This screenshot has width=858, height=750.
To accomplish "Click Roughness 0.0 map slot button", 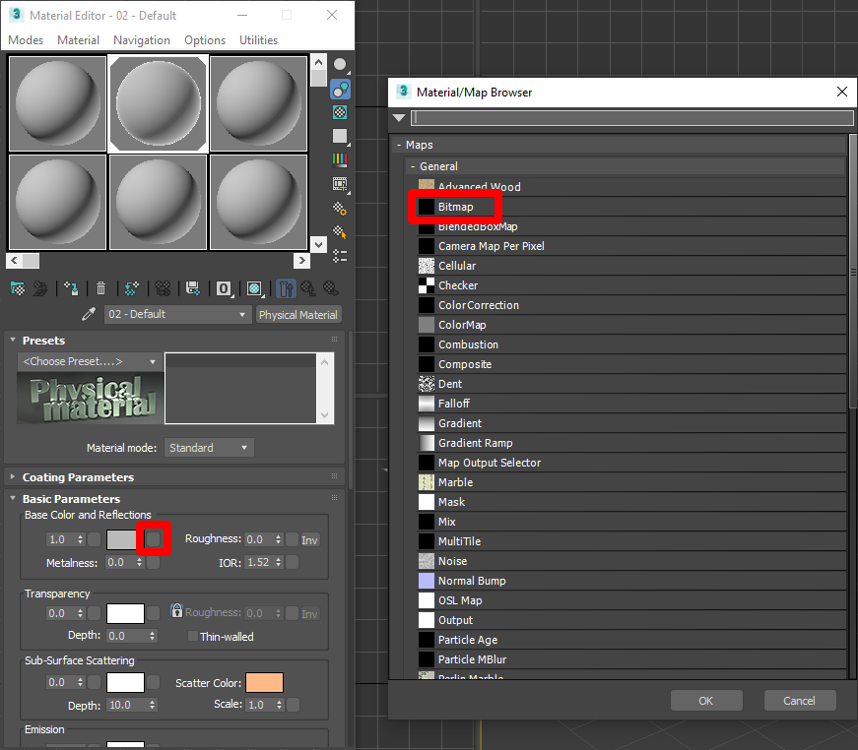I will 293,539.
